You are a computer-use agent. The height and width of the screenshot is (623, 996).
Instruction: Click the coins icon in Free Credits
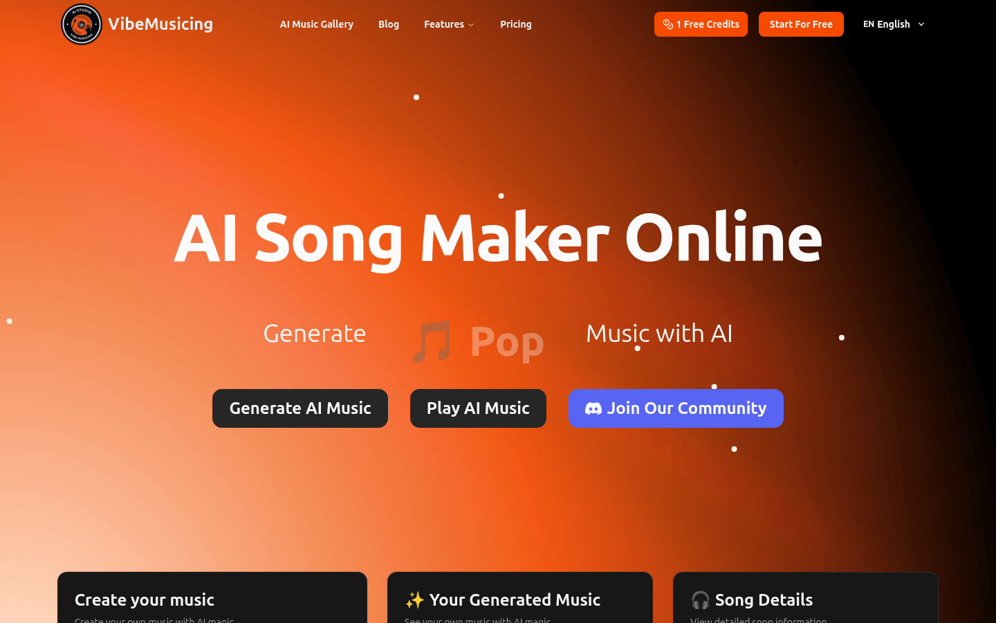click(x=668, y=24)
